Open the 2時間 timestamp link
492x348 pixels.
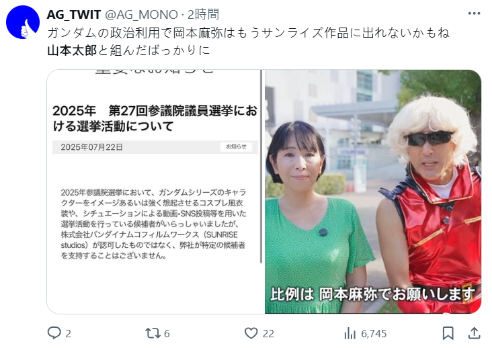[203, 14]
